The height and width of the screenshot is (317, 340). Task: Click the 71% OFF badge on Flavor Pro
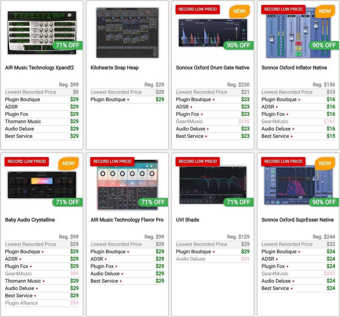[x=153, y=202]
